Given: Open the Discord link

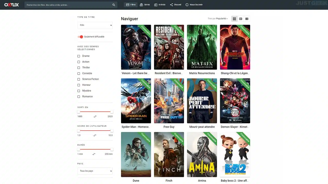Looking at the screenshot, I should (176, 5).
